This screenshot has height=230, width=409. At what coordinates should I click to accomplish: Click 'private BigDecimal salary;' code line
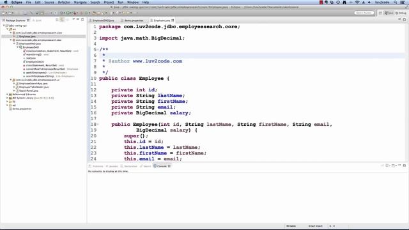point(151,113)
